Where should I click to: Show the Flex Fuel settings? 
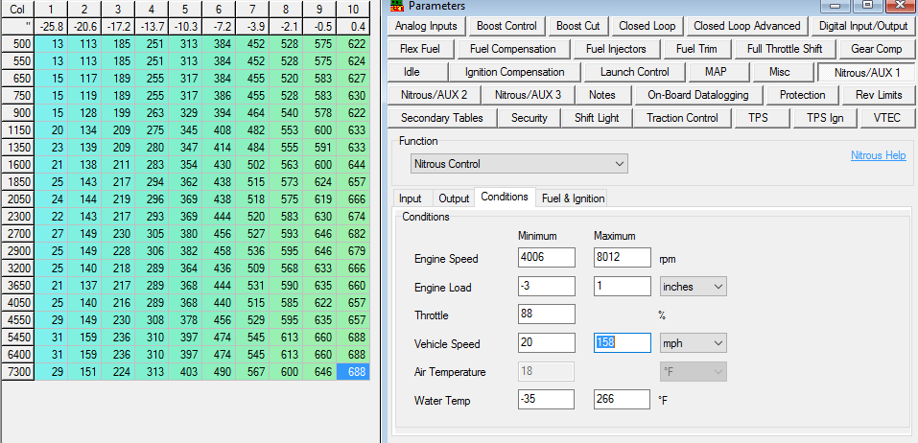423,49
